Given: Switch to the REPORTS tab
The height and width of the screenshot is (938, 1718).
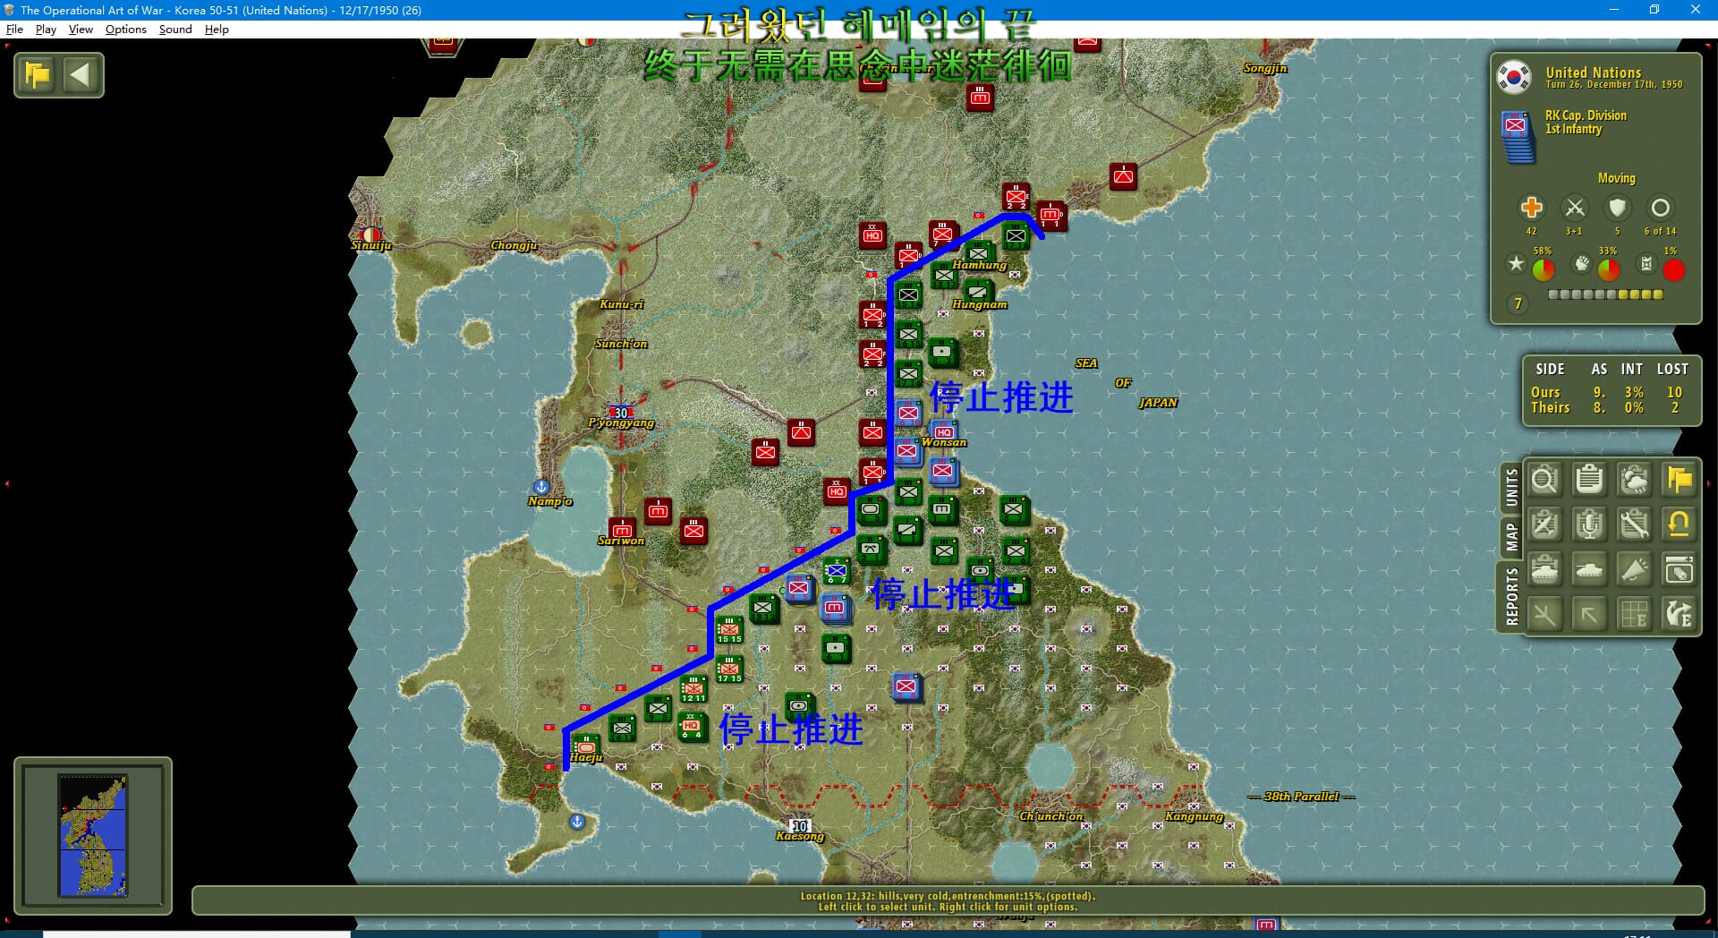Looking at the screenshot, I should click(1511, 596).
